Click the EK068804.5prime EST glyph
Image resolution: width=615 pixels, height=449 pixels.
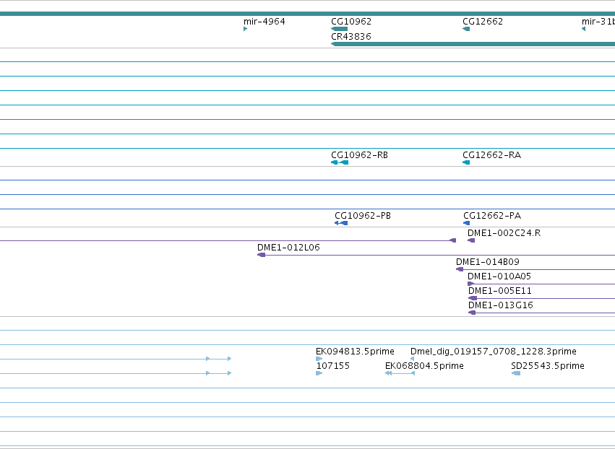point(400,373)
